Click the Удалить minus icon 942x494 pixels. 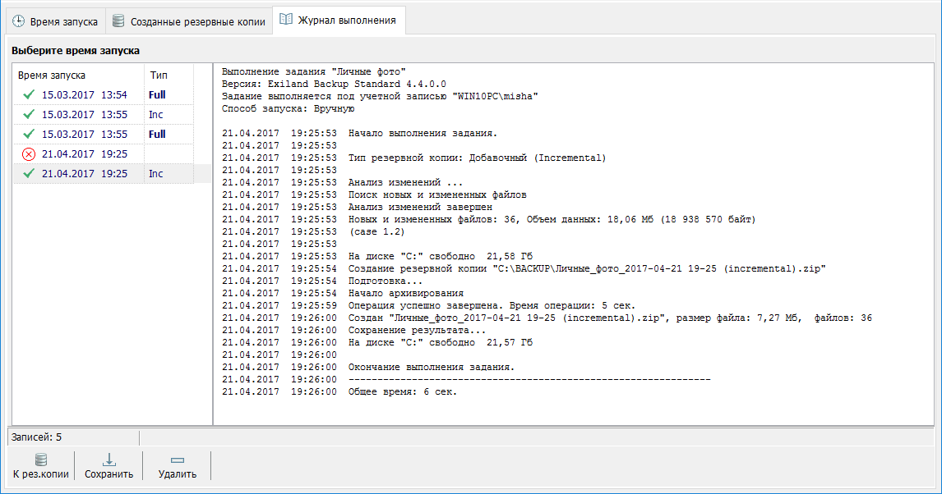[x=177, y=460]
